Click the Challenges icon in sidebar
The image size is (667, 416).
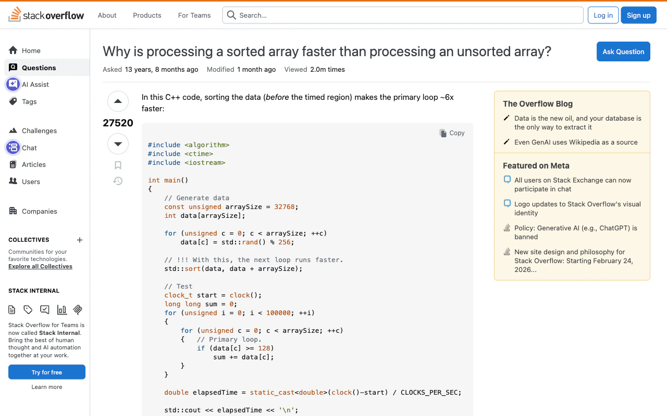coord(13,131)
